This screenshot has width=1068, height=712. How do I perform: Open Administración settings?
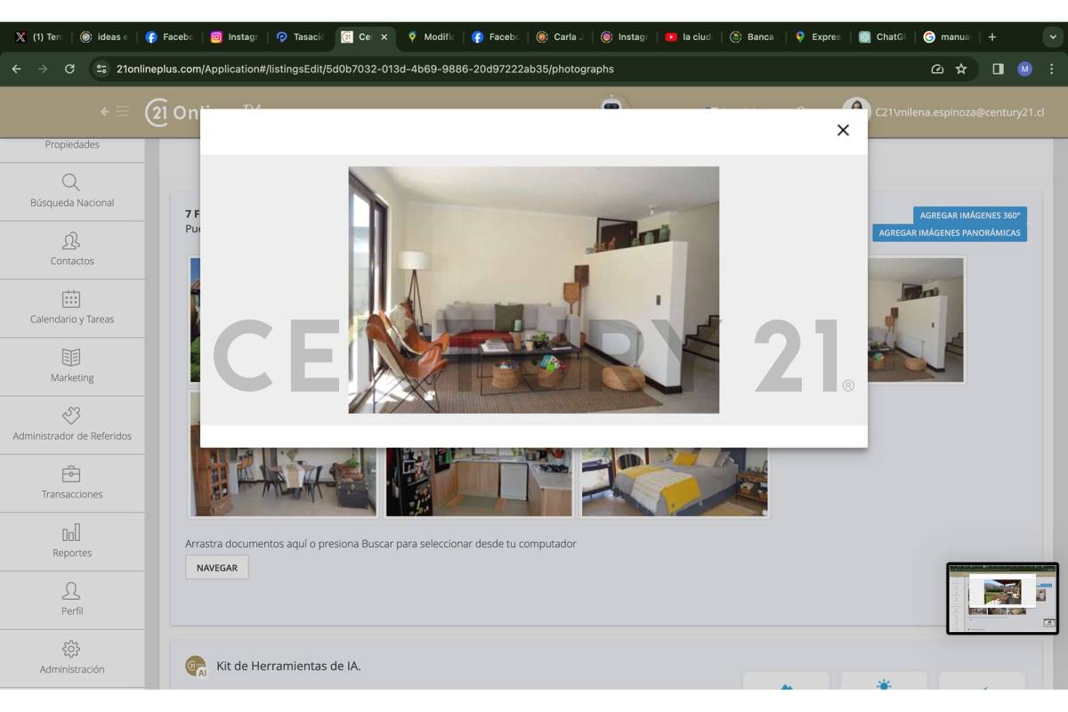[x=72, y=658]
